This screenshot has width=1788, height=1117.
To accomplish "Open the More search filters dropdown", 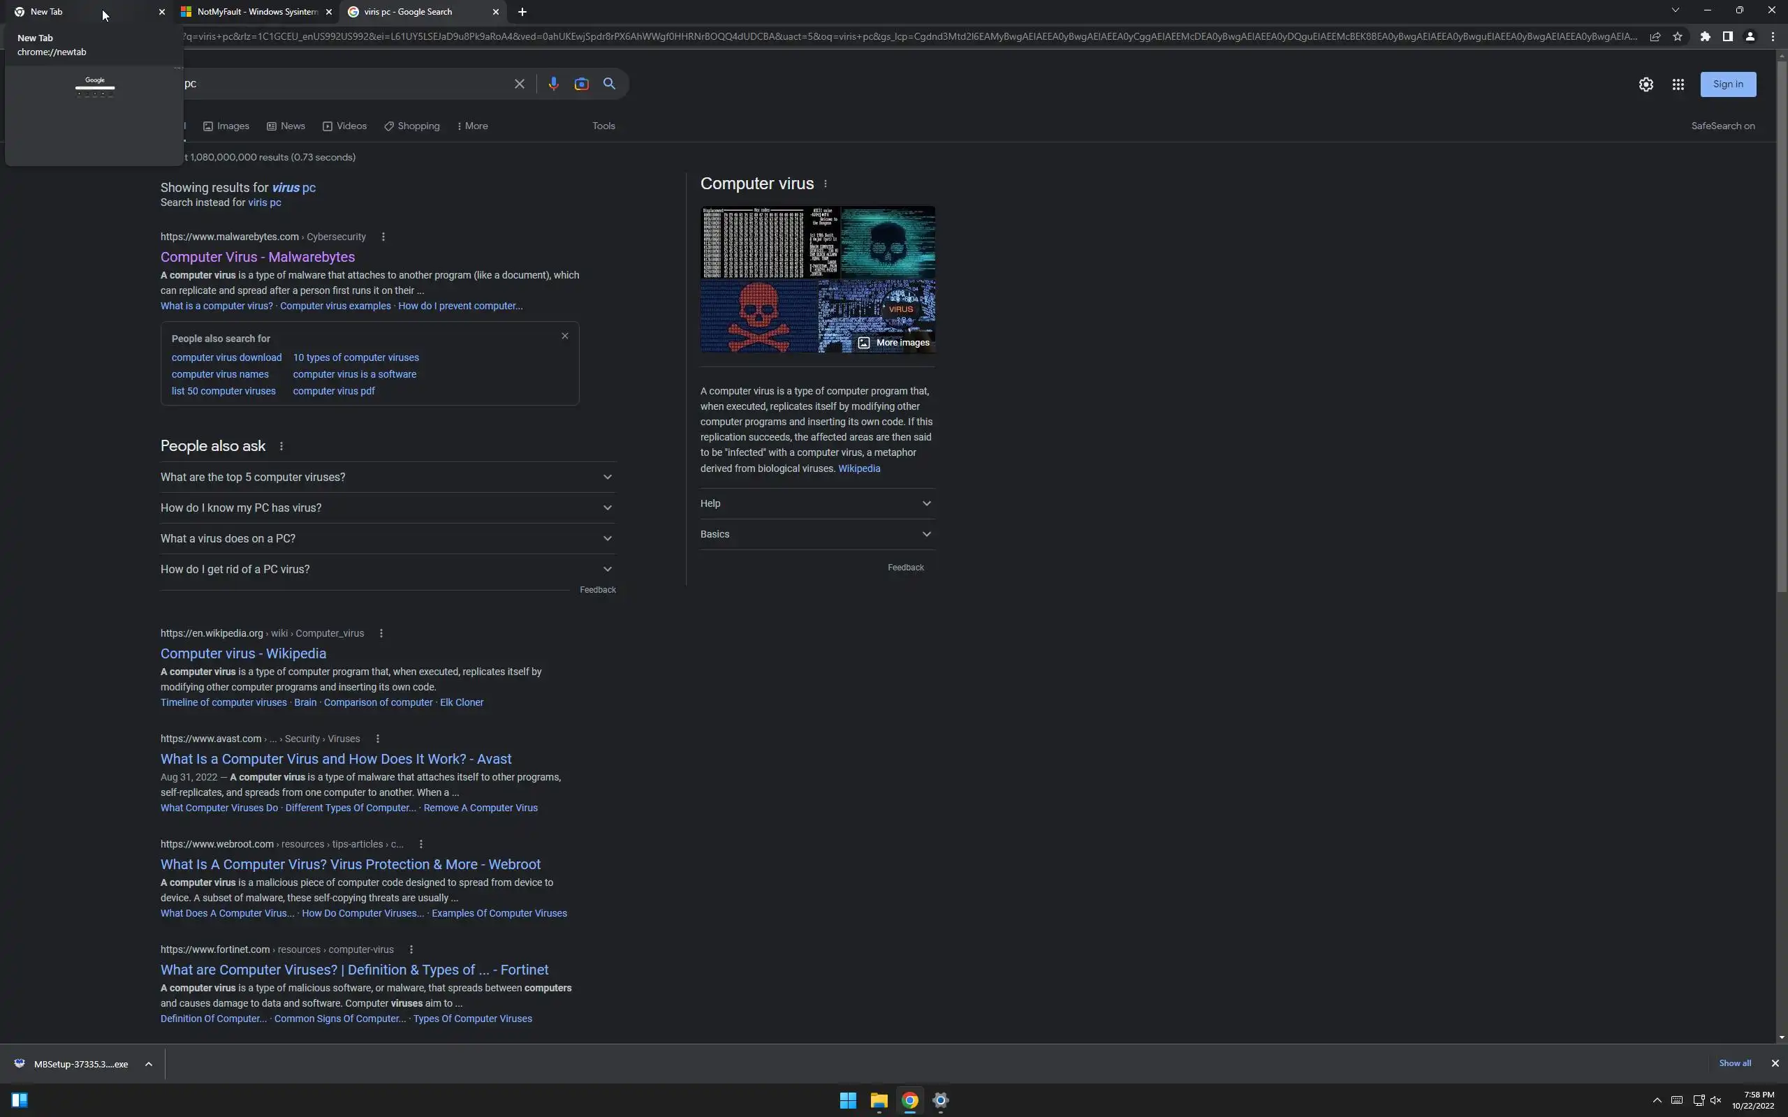I will [x=472, y=126].
